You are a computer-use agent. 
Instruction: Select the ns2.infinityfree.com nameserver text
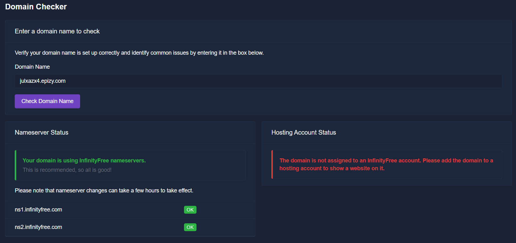38,227
